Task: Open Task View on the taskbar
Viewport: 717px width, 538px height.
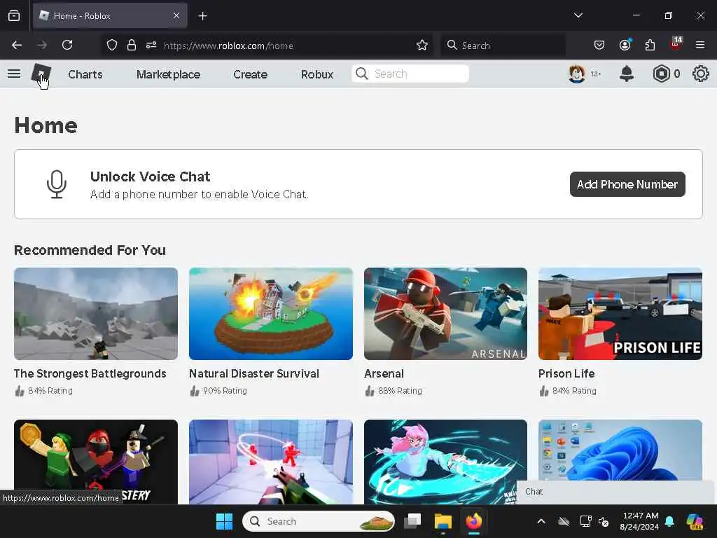Action: 412,521
